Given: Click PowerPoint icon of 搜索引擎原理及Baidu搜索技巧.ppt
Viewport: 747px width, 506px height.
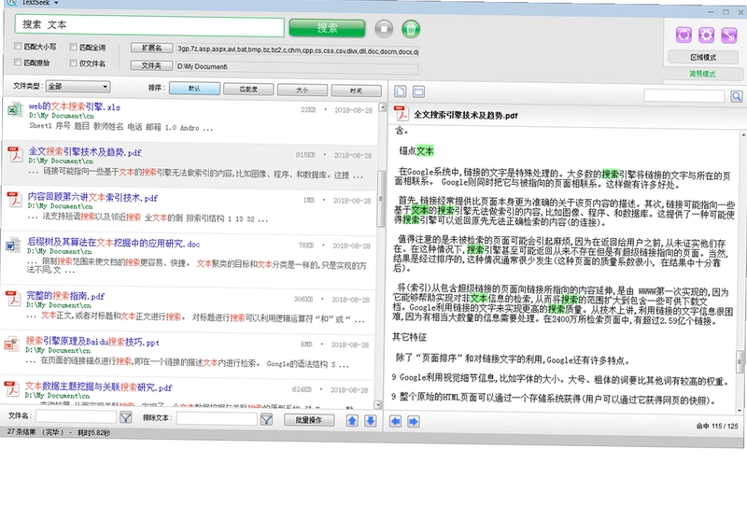Looking at the screenshot, I should pos(12,344).
